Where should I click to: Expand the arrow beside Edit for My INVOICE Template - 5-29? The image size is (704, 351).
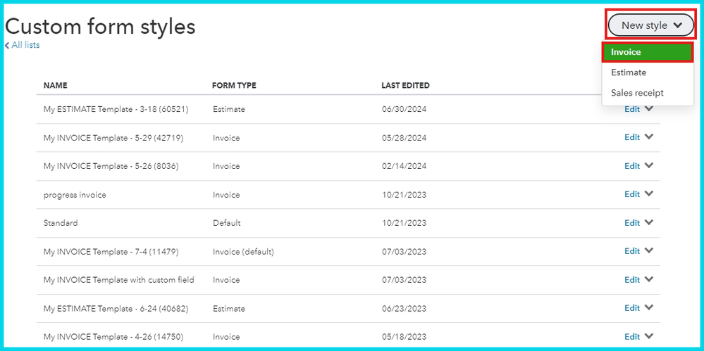pyautogui.click(x=649, y=137)
